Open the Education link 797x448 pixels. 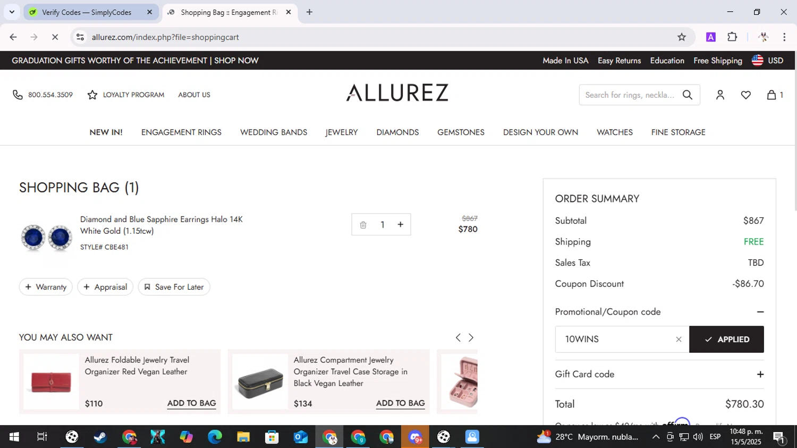click(x=667, y=61)
